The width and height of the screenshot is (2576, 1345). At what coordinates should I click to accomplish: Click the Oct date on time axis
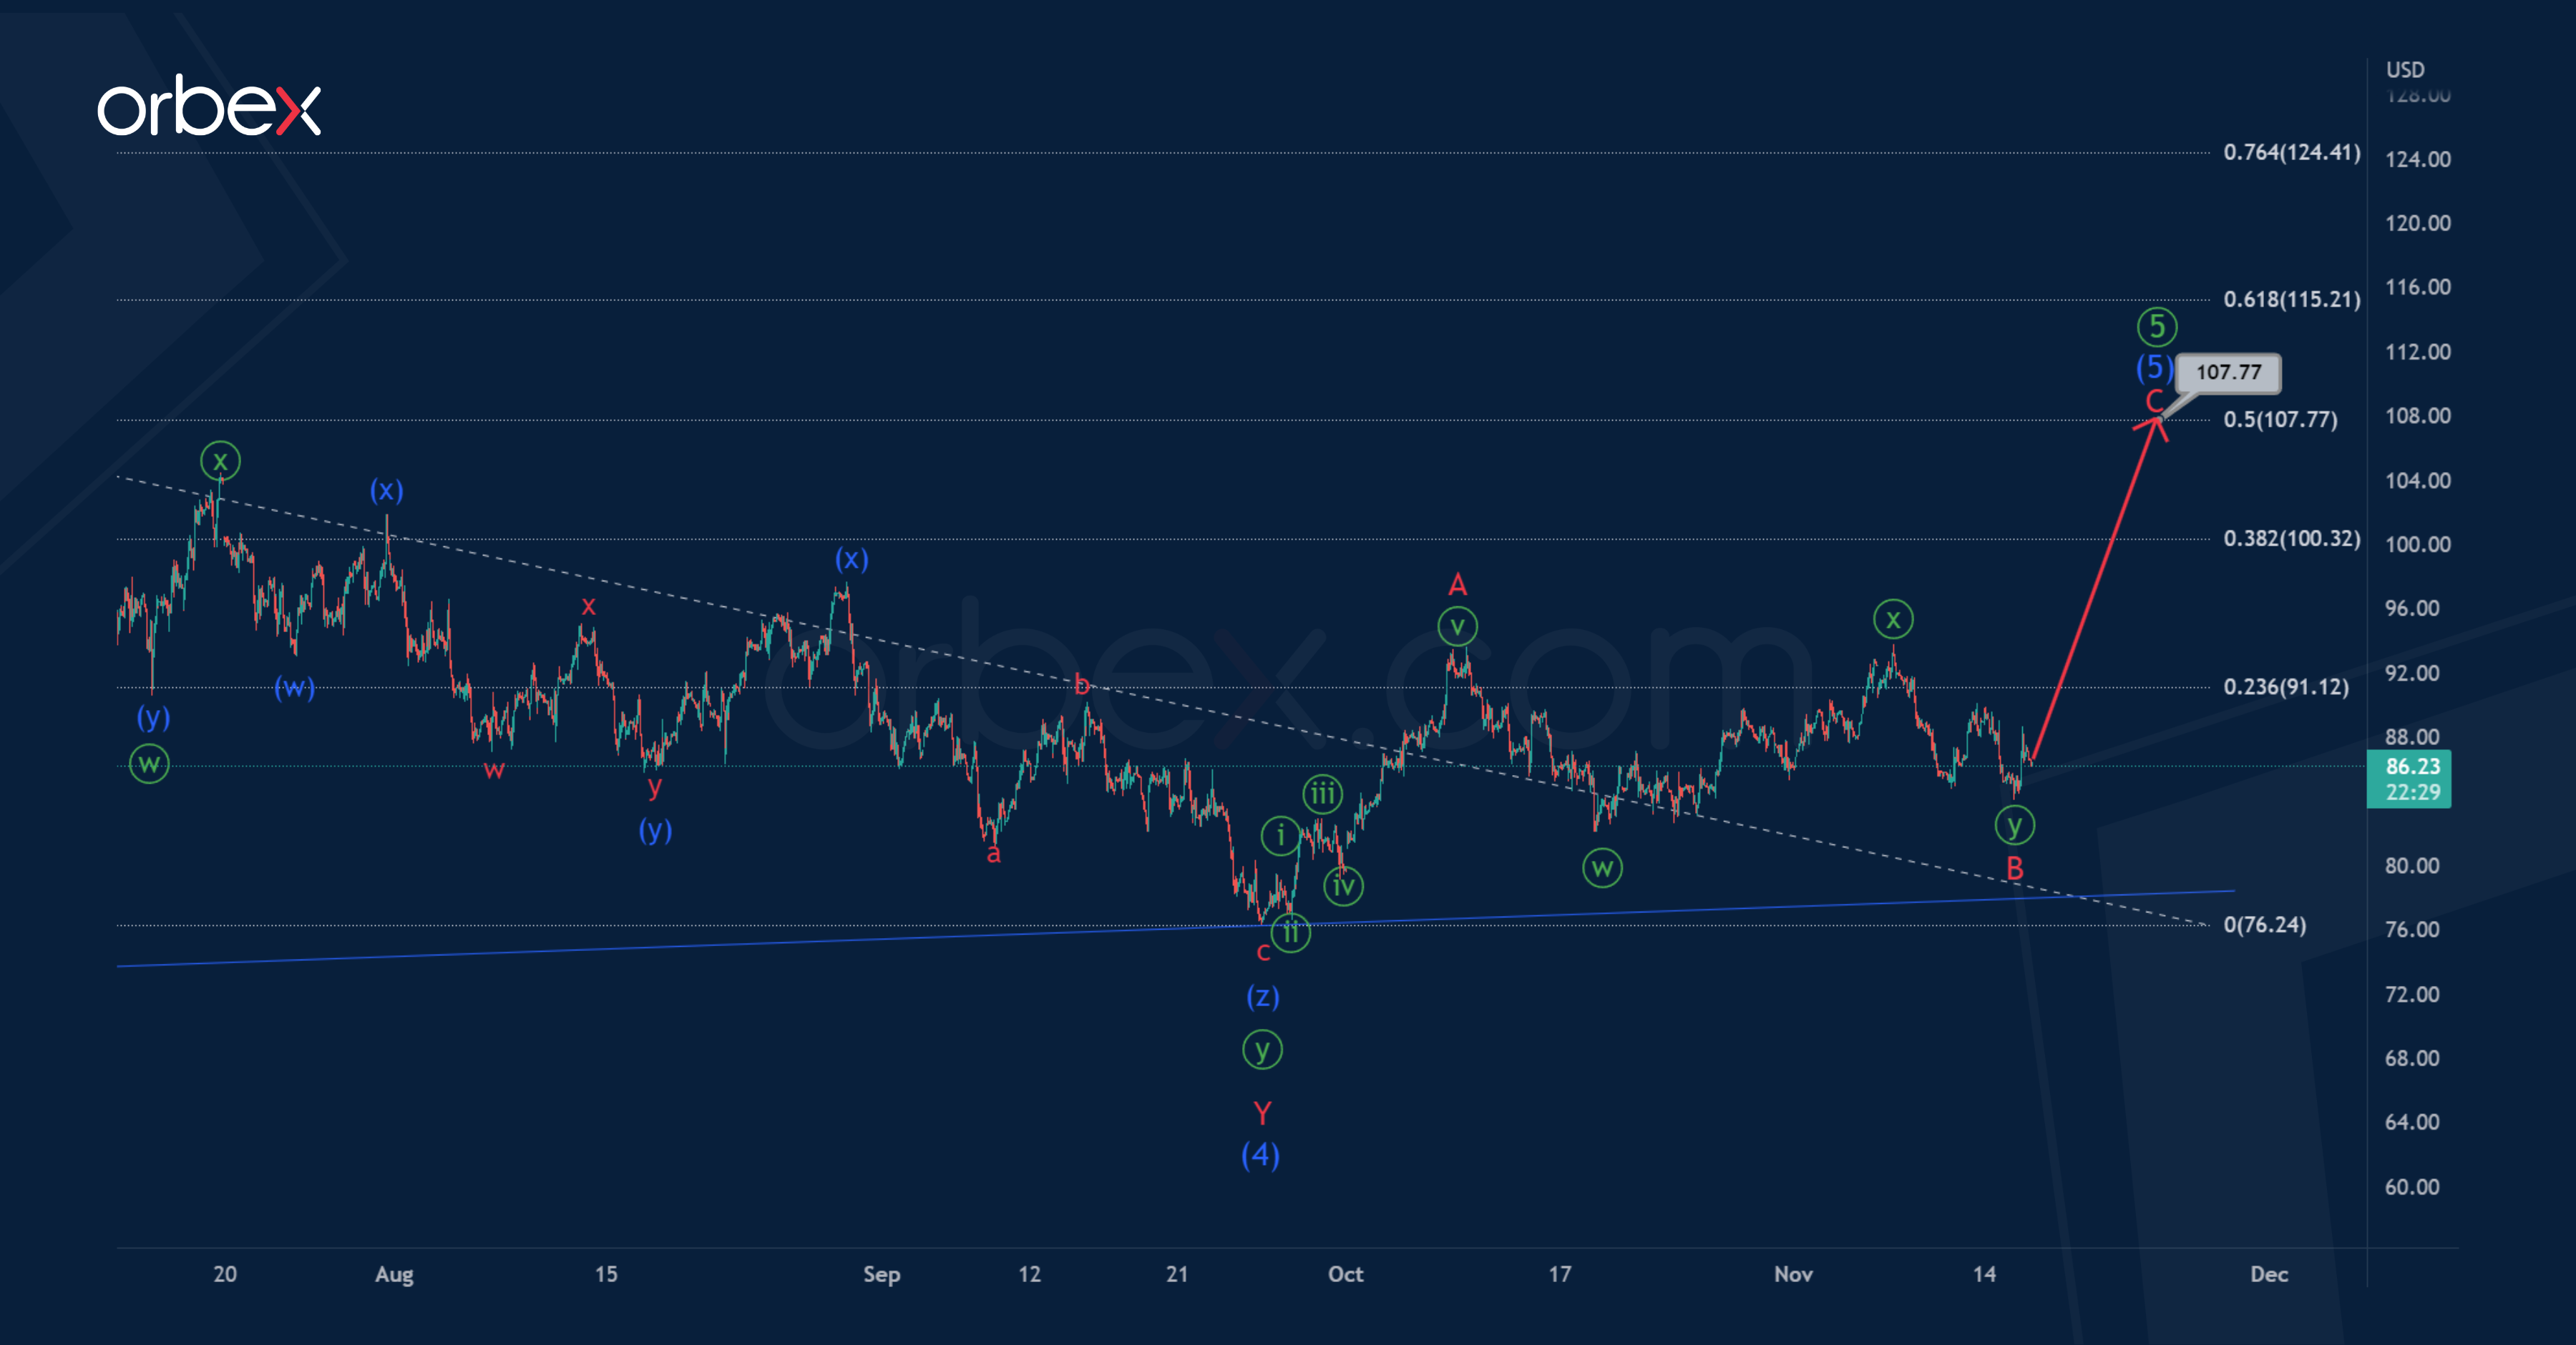(x=1345, y=1274)
